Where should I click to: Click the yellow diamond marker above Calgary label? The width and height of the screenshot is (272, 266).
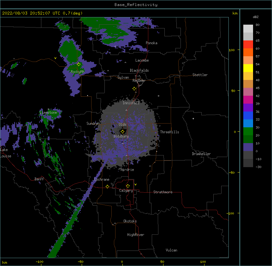[x=128, y=186]
